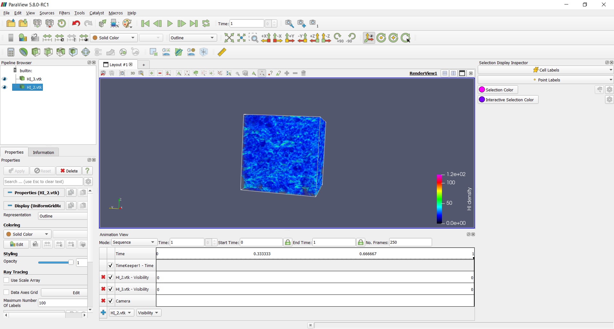Viewport: 614px width, 329px height.
Task: Click the ruler measurement tool icon
Action: pyautogui.click(x=222, y=52)
